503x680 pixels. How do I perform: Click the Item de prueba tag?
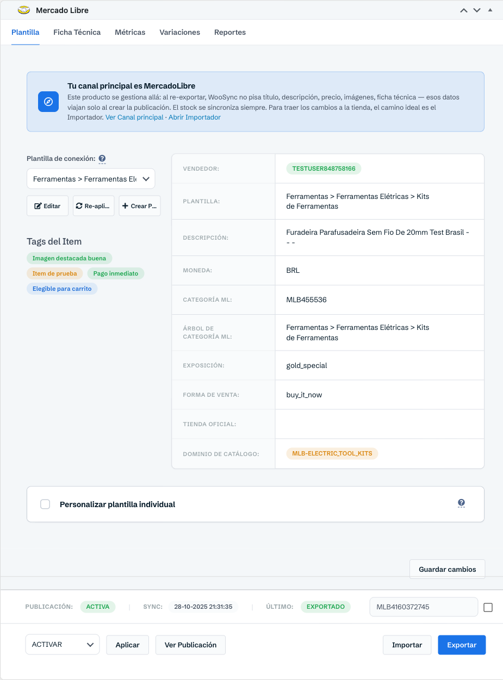tap(55, 273)
